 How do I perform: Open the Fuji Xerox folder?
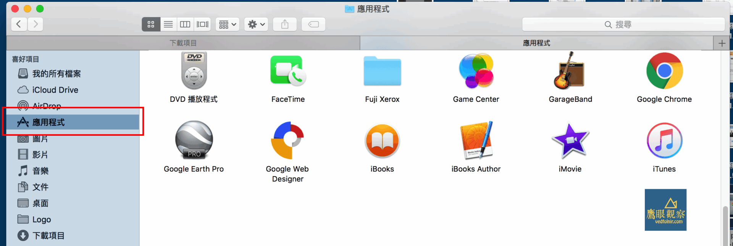pyautogui.click(x=382, y=71)
